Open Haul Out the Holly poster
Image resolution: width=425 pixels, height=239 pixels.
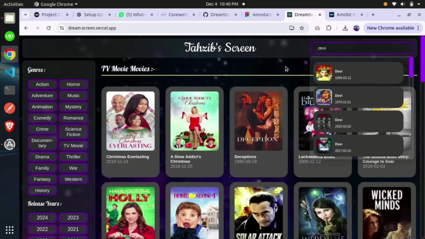pos(130,213)
